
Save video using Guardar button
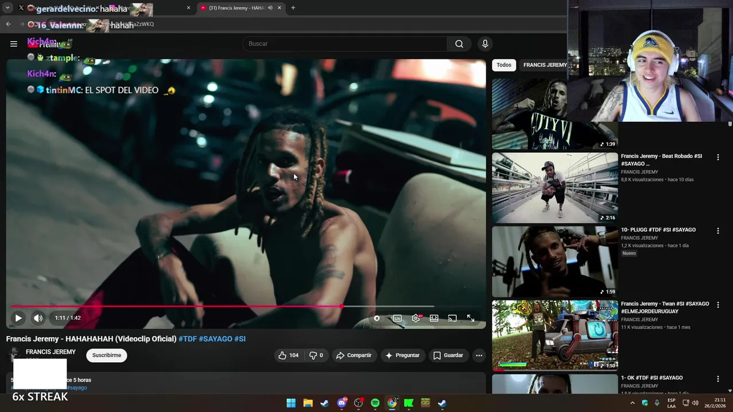[448, 355]
